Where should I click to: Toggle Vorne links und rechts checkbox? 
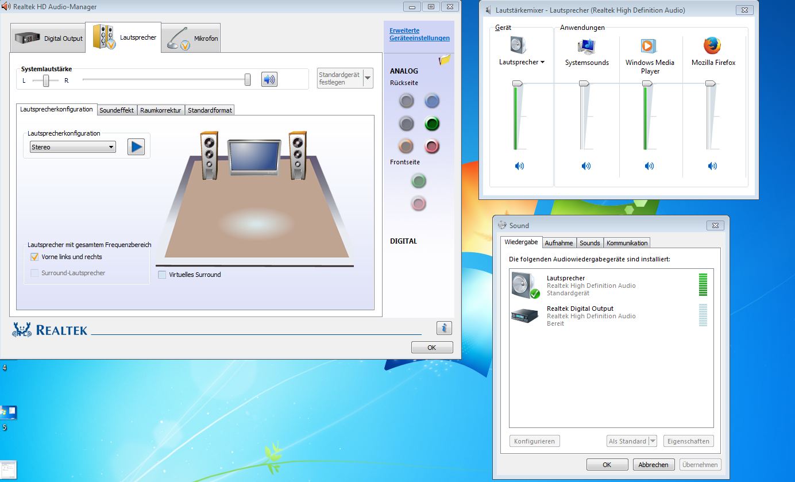(34, 257)
